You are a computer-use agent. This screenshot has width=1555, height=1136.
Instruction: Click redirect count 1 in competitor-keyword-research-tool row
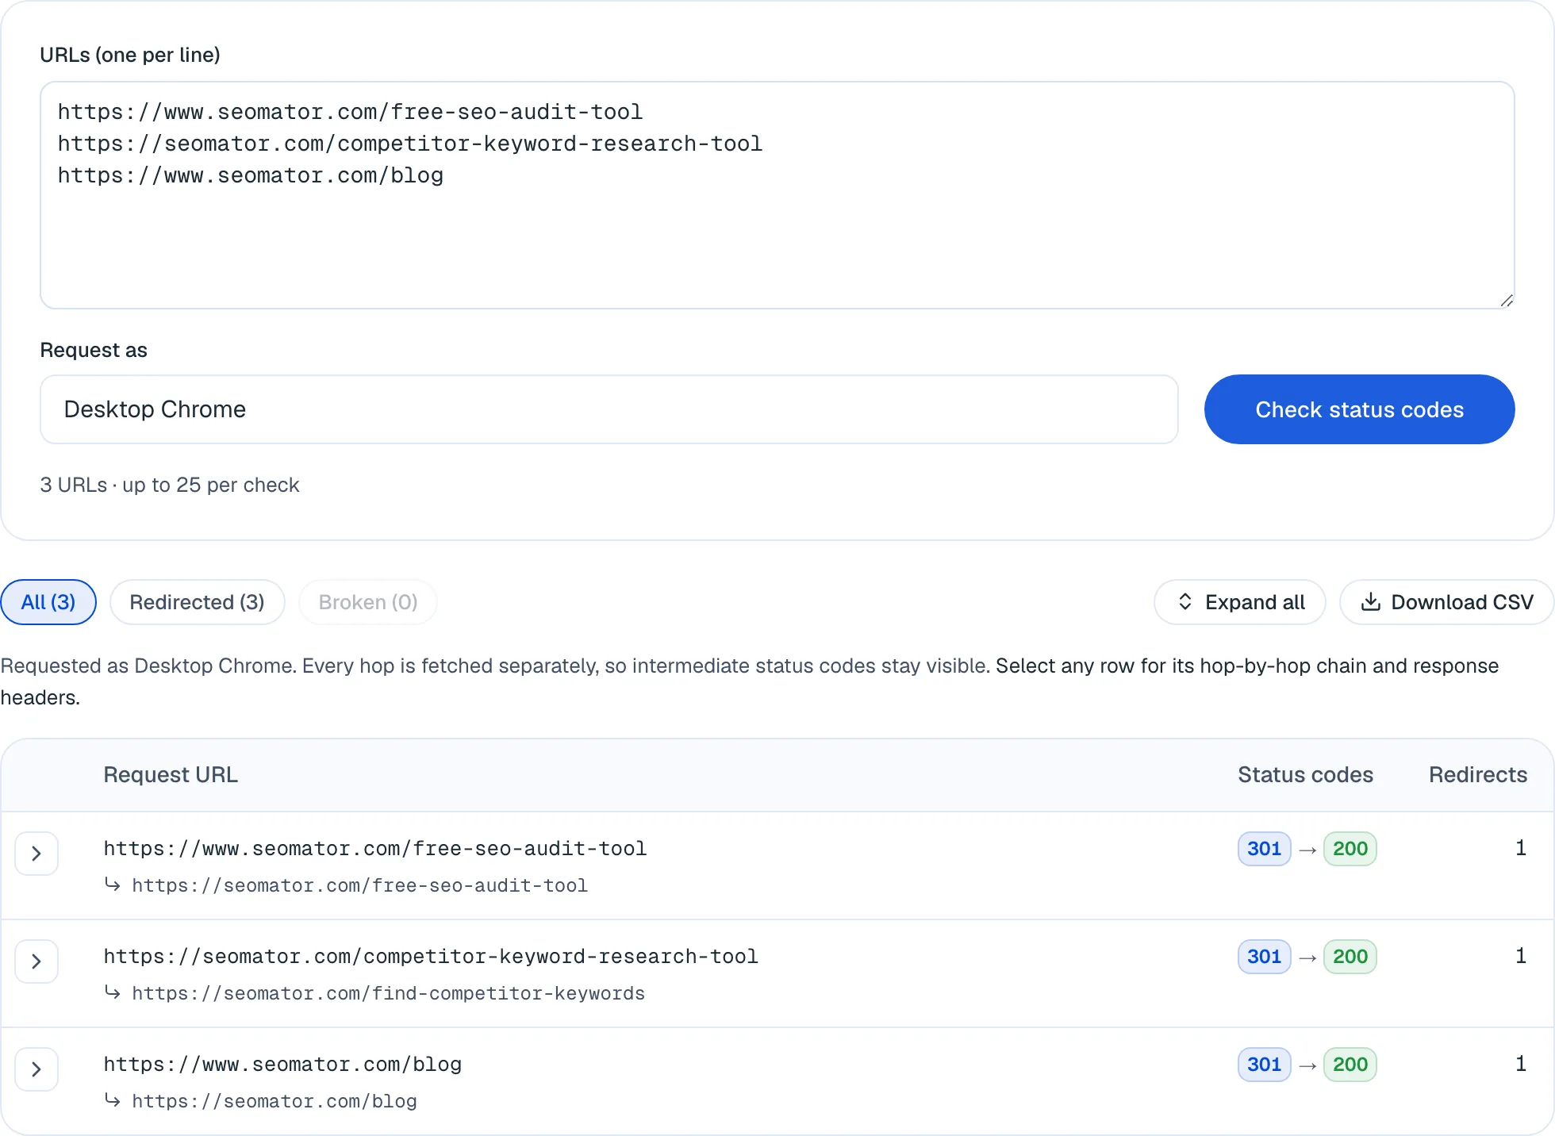[1521, 956]
